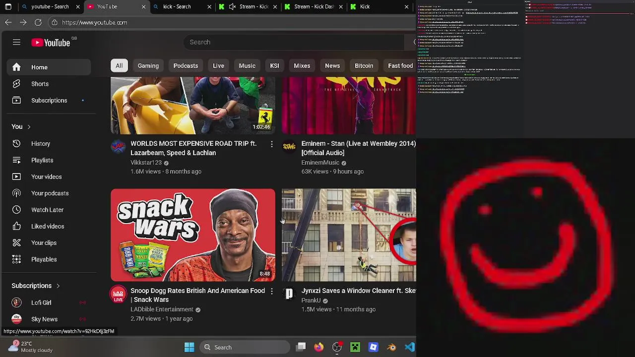Select the News filter chip
The image size is (635, 357).
pyautogui.click(x=332, y=65)
